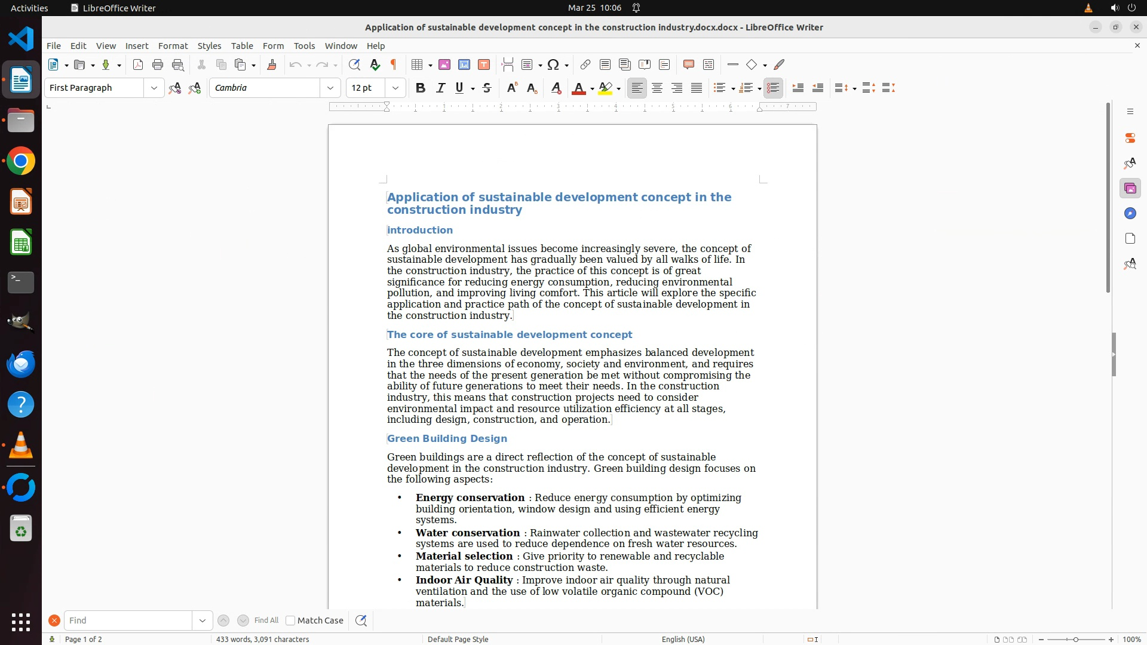The image size is (1147, 645).
Task: Toggle Italic formatting
Action: click(x=441, y=88)
